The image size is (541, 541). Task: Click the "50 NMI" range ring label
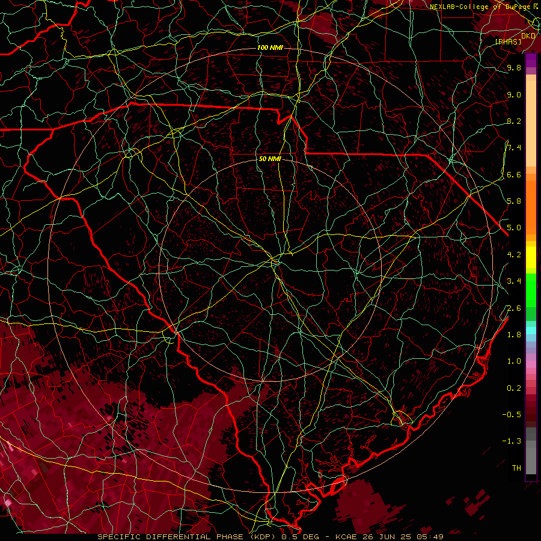click(x=270, y=159)
